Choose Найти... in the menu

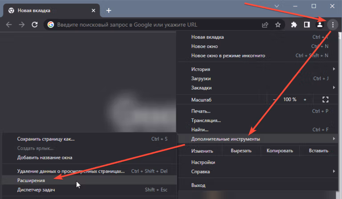coord(258,130)
